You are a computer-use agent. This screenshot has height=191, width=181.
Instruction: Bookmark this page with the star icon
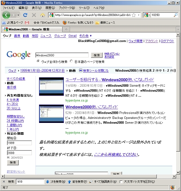[x=134, y=15]
